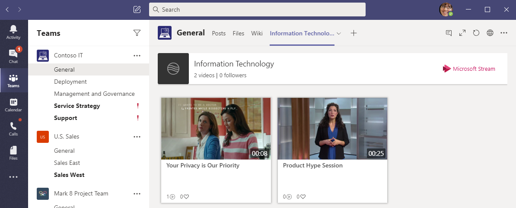Add a new tab with plus icon
Viewport: 516px width, 208px height.
pyautogui.click(x=354, y=33)
